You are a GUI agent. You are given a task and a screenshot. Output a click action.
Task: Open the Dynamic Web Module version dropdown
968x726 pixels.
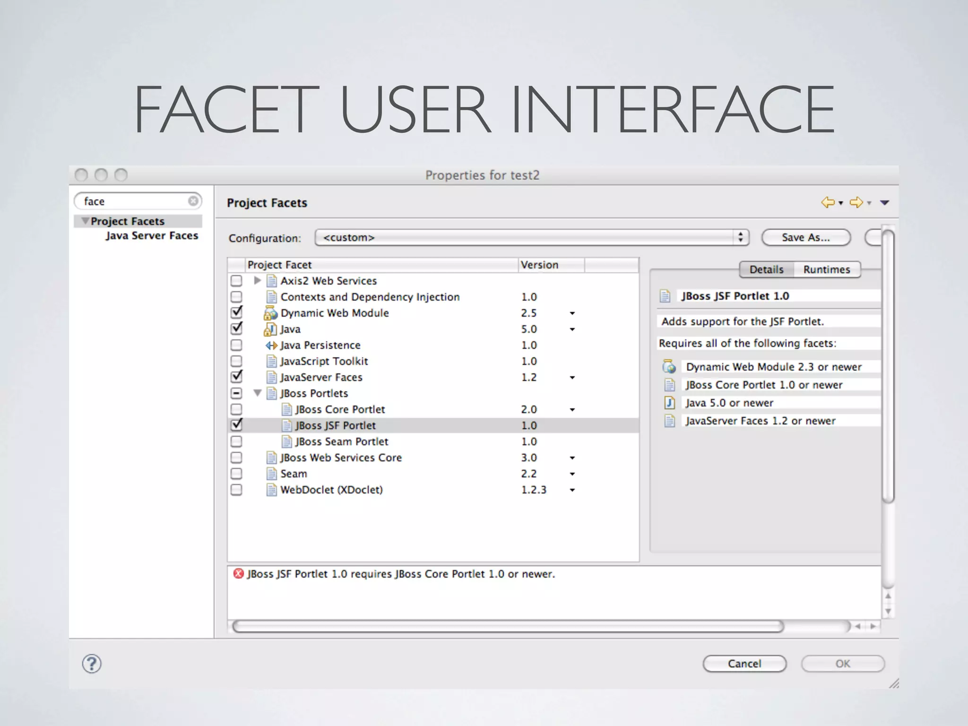point(572,313)
